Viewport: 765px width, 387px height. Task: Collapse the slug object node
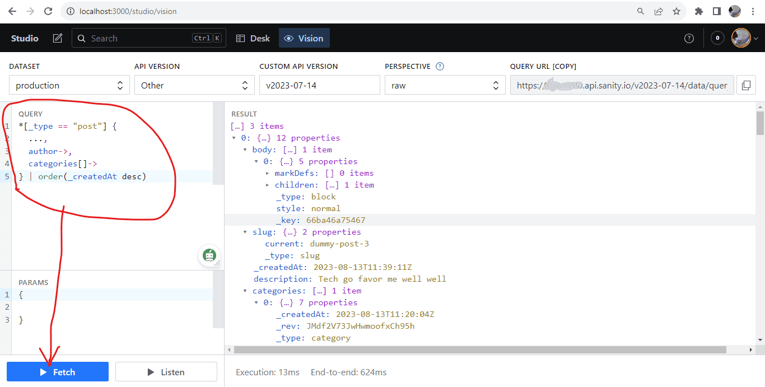point(245,232)
